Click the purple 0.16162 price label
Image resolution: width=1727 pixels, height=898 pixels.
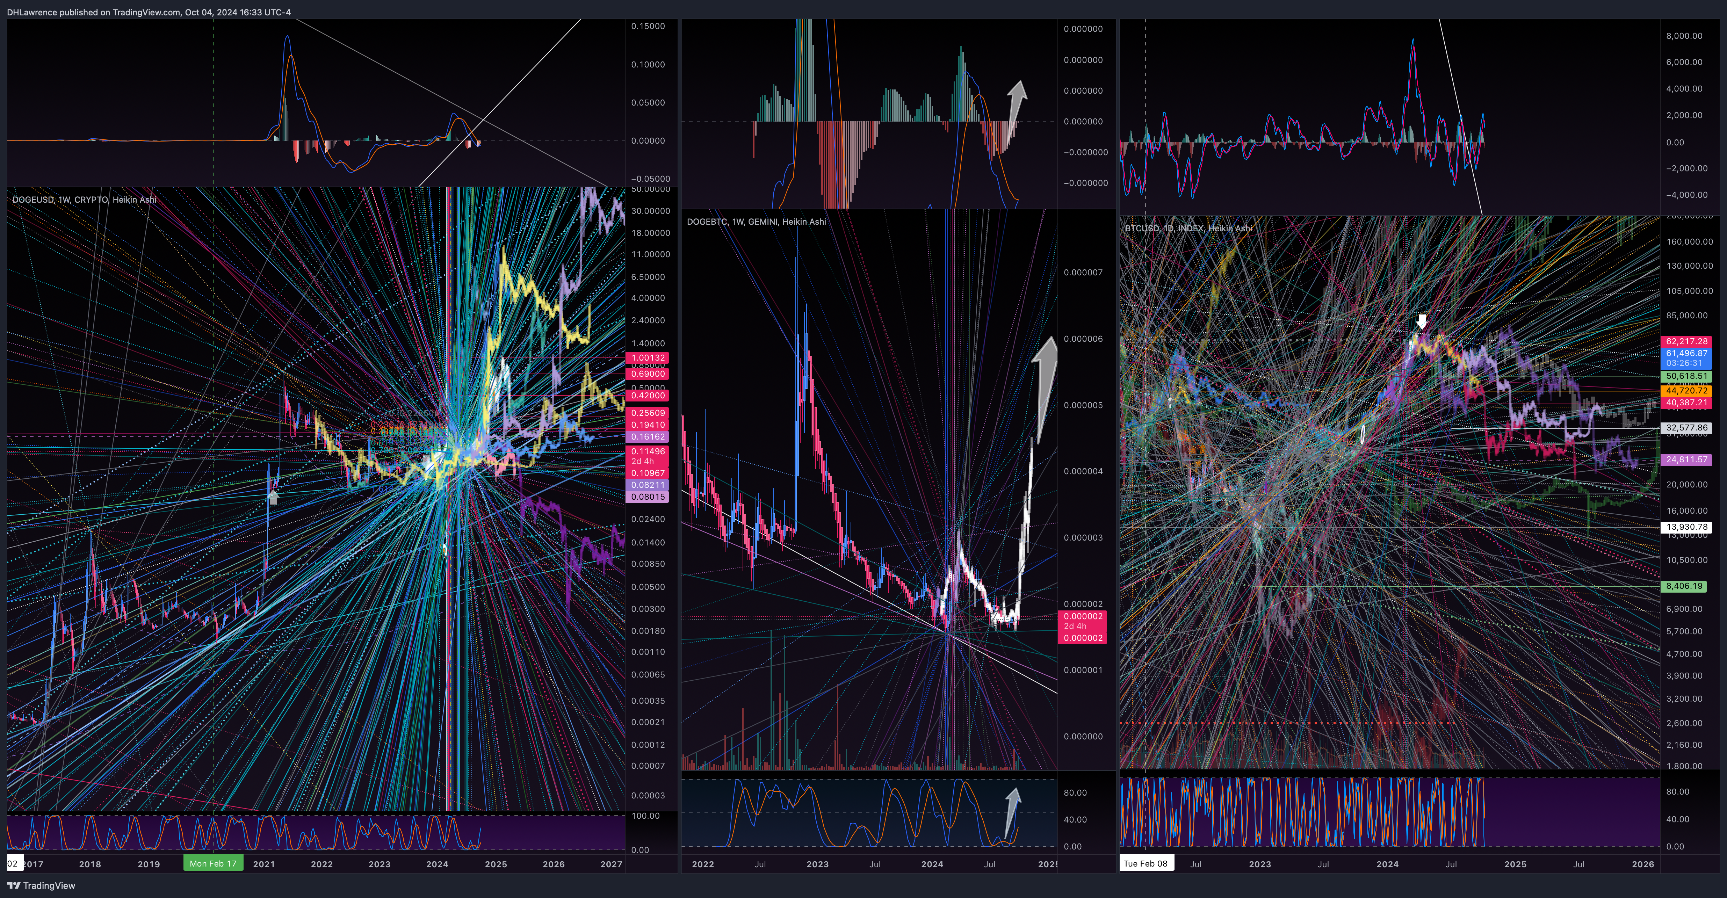tap(647, 437)
